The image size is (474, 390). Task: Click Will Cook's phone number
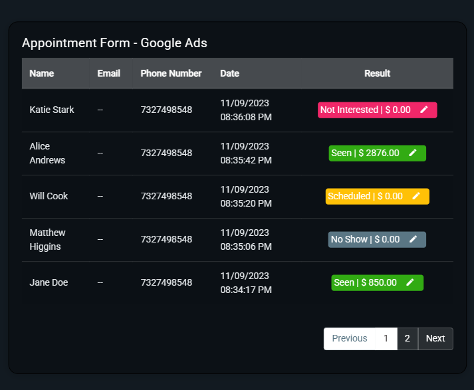click(166, 196)
